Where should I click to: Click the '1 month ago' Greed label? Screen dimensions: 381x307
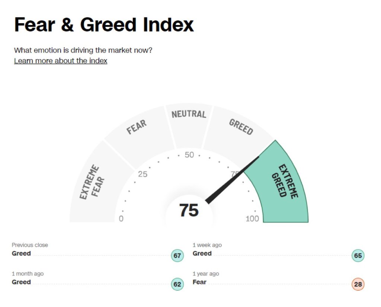tap(21, 282)
